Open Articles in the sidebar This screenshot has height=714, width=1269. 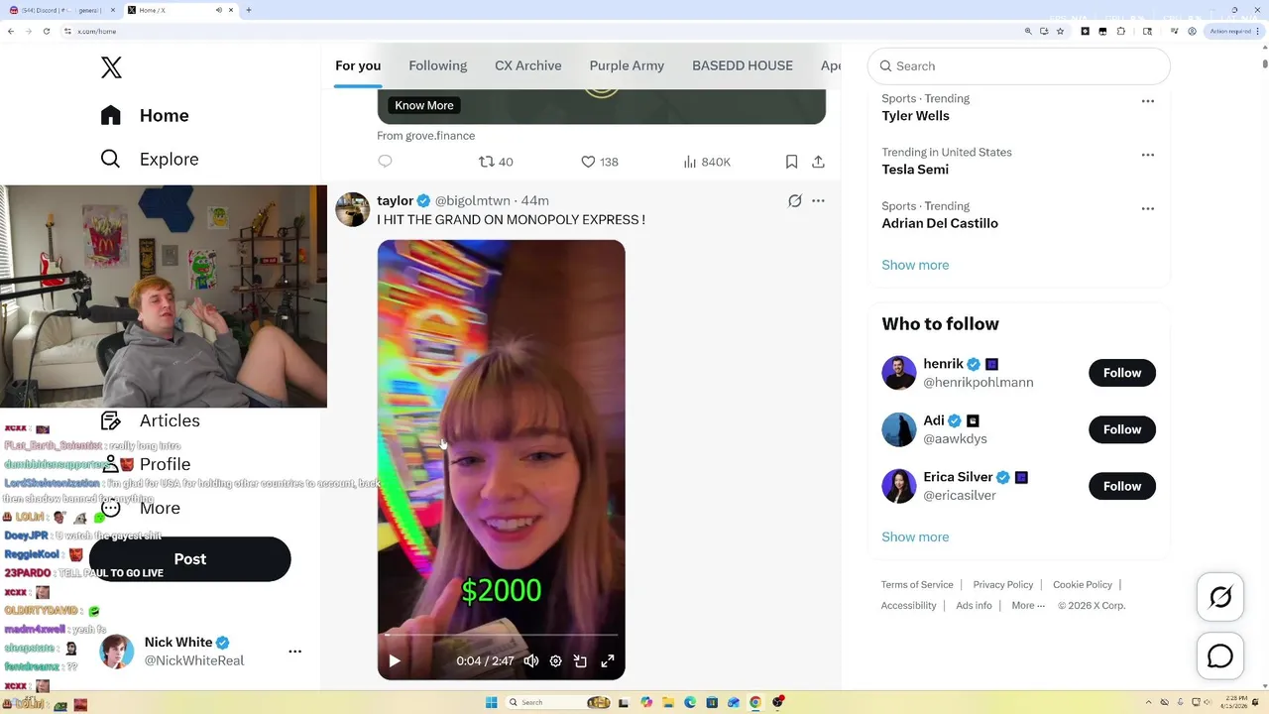coord(151,420)
